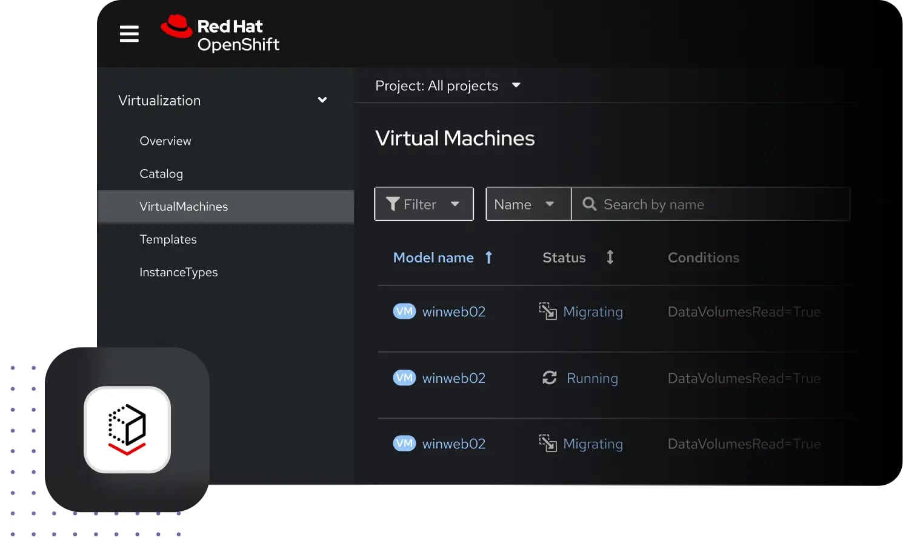Click the Model name ascending sort arrow

(488, 258)
